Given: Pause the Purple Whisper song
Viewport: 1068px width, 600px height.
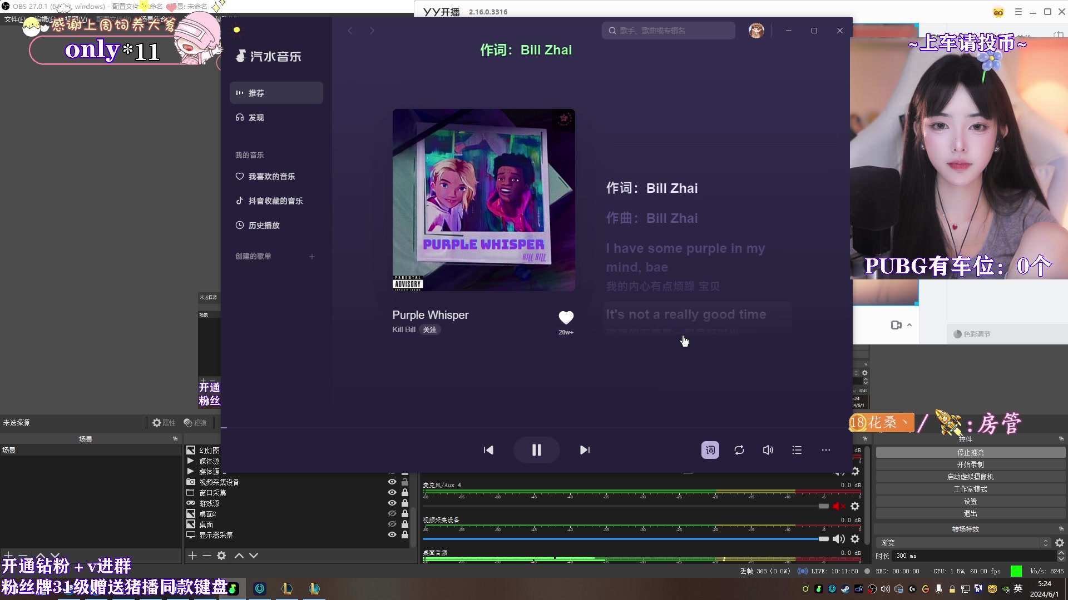Looking at the screenshot, I should tap(536, 450).
